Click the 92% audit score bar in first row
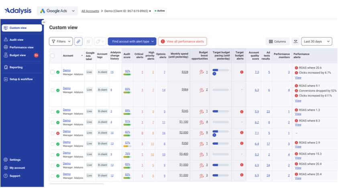Viewport: 338px width, 188px height. (x=127, y=74)
